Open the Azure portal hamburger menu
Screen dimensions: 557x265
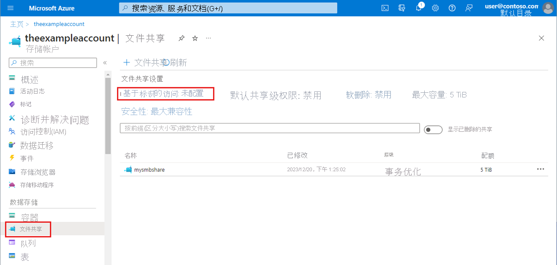coord(11,8)
